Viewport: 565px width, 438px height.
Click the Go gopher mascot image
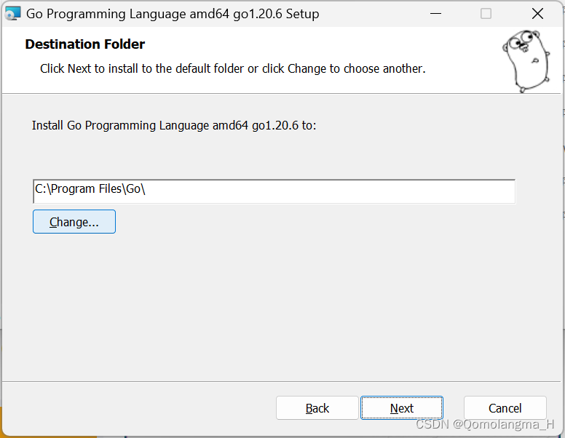(x=526, y=61)
